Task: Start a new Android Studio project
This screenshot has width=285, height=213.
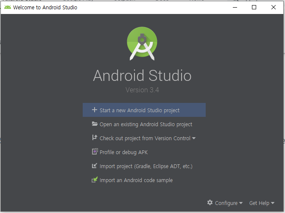Action: tap(144, 110)
